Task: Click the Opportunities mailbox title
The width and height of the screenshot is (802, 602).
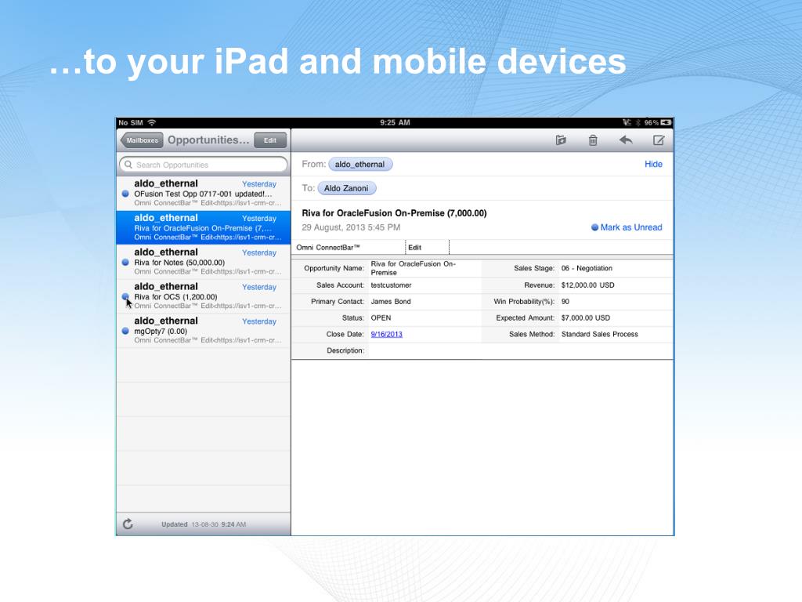Action: [208, 140]
